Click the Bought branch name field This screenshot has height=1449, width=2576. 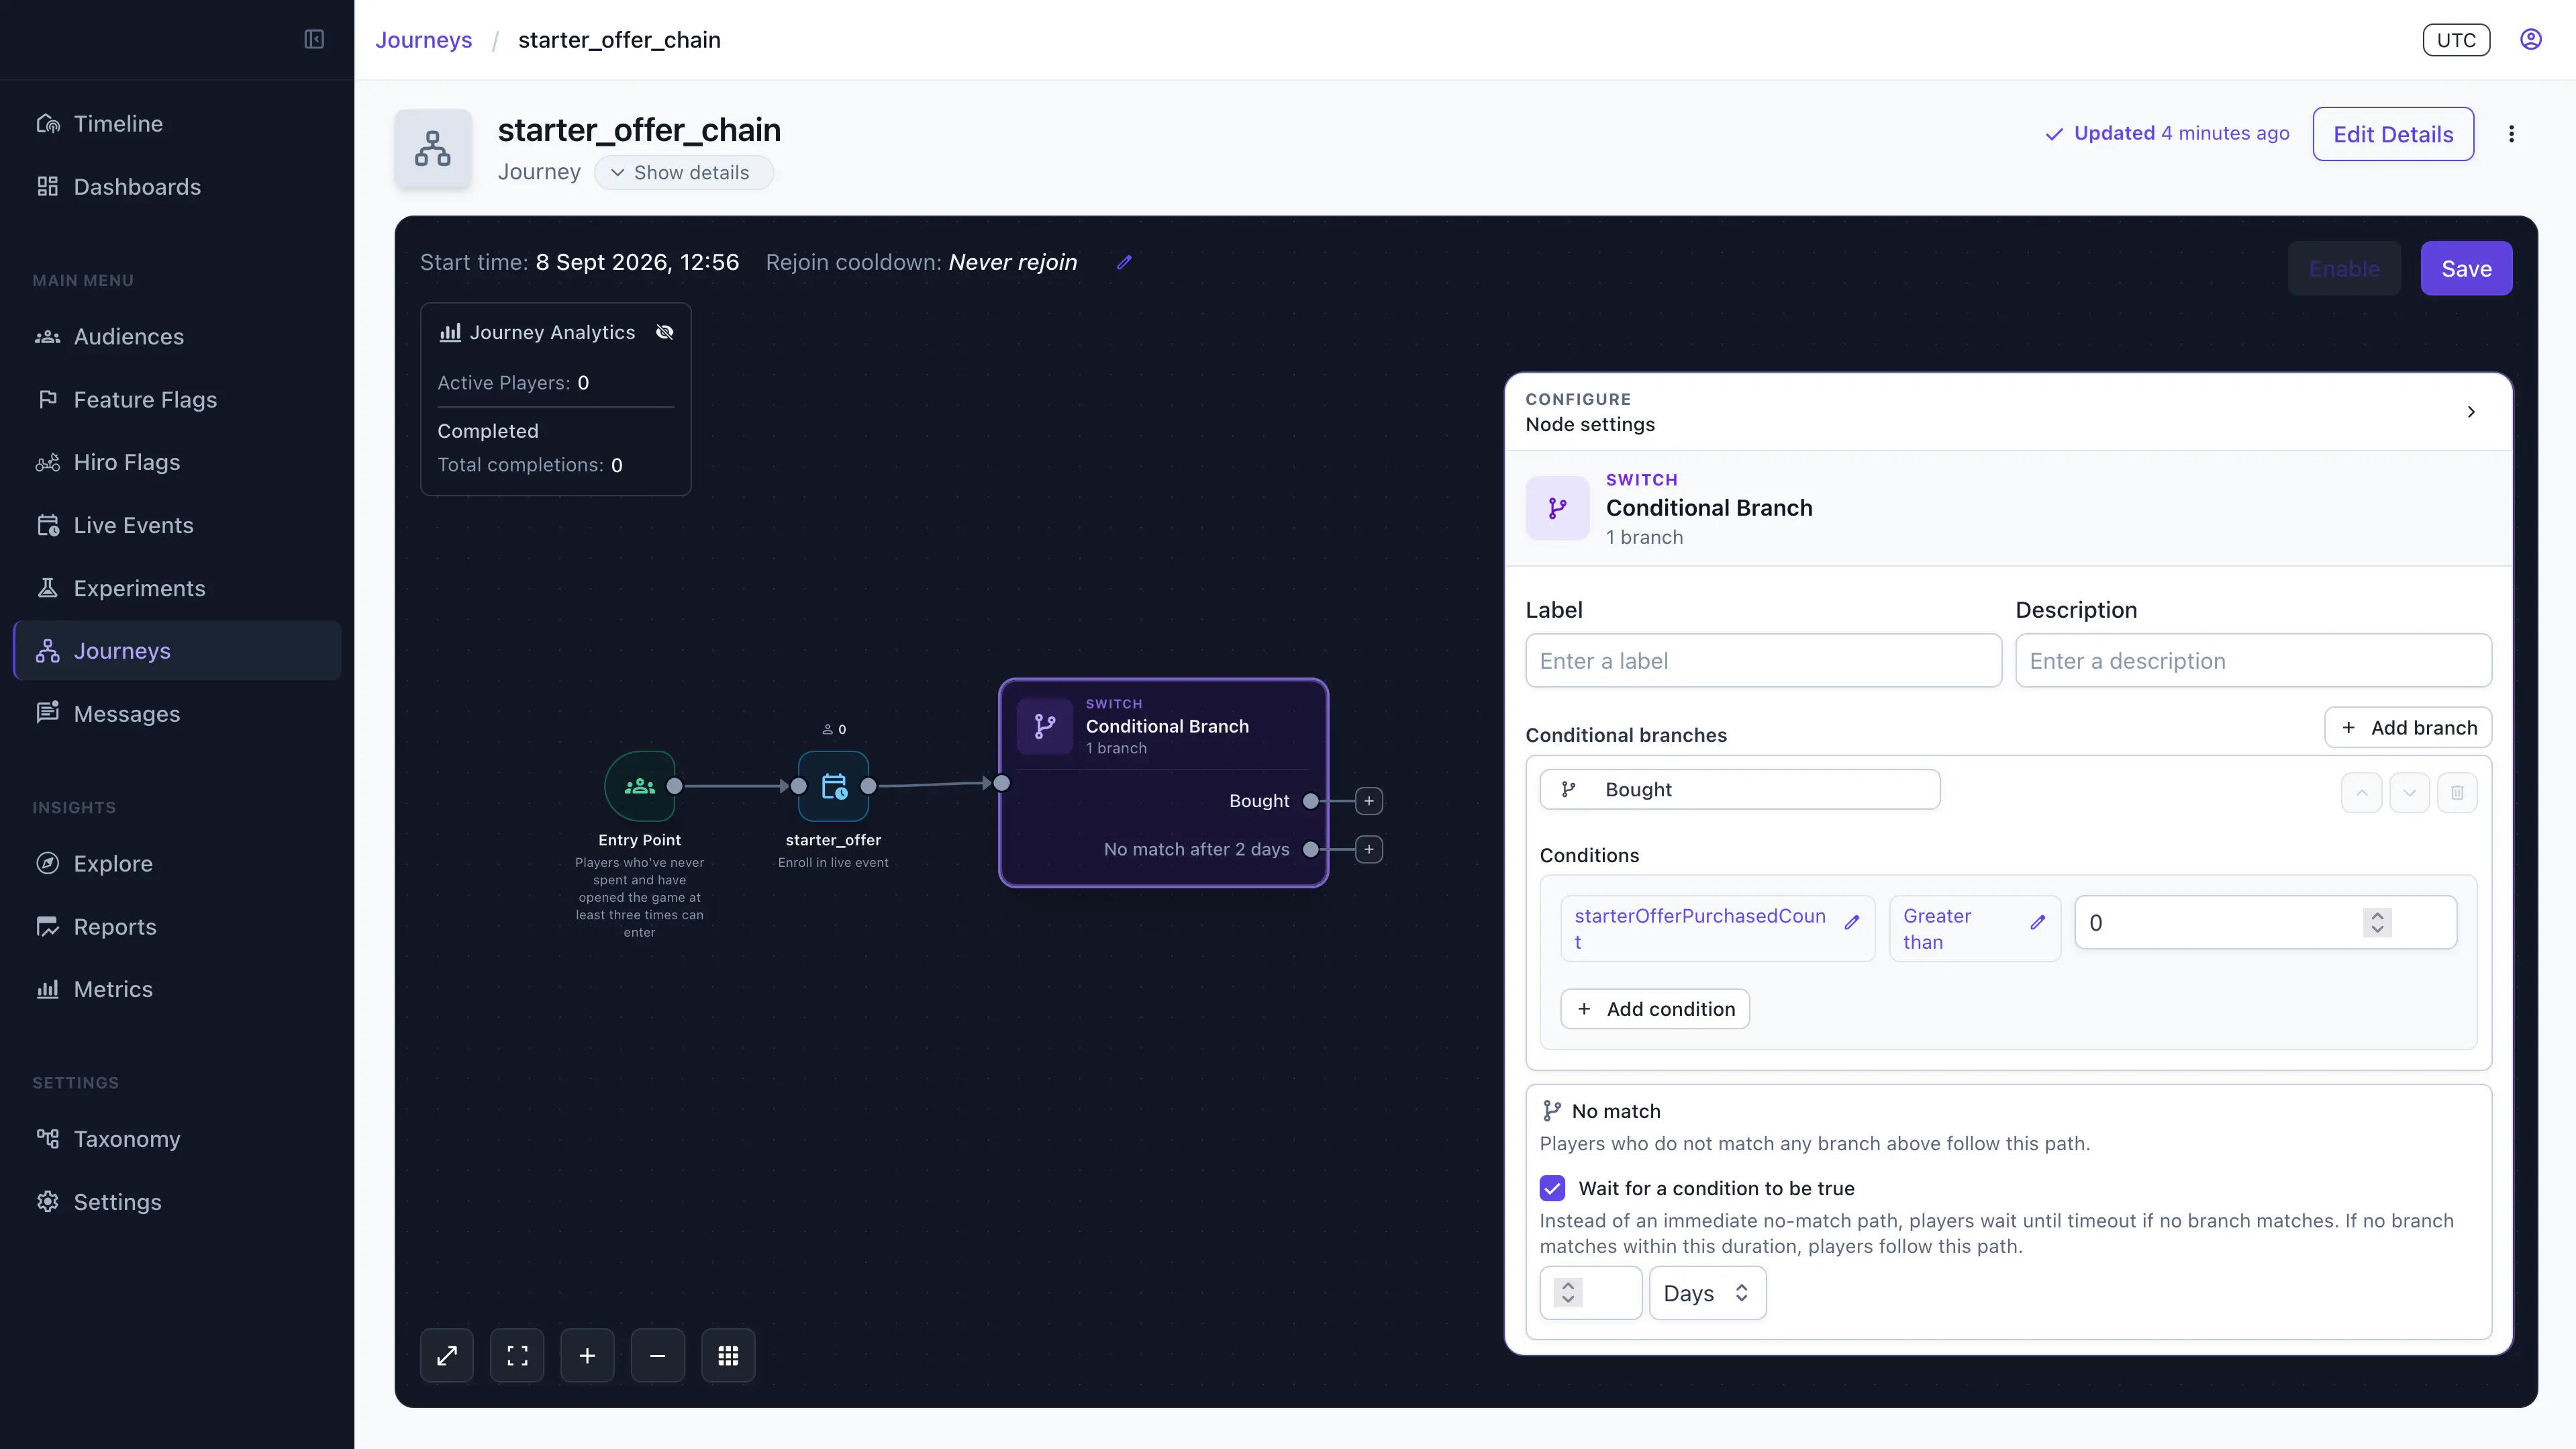click(1740, 790)
